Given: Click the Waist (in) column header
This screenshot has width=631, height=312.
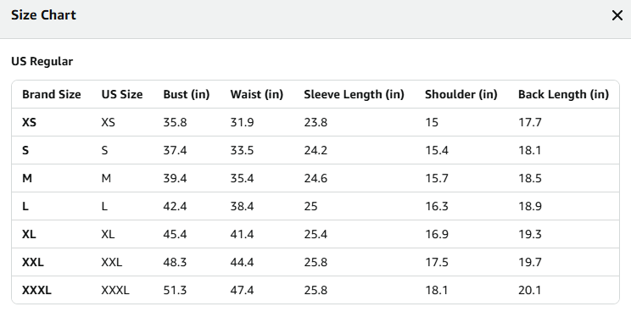Looking at the screenshot, I should (x=257, y=94).
